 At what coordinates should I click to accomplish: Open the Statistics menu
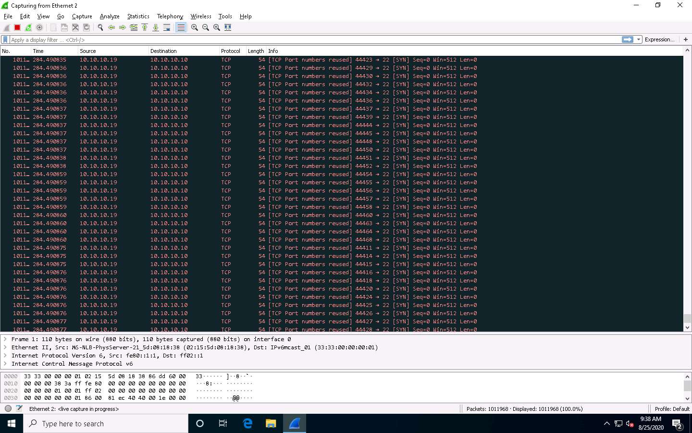[x=138, y=16]
